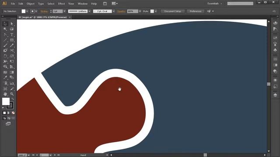
Task: Select the Magic Wand tool
Action: pos(5,29)
